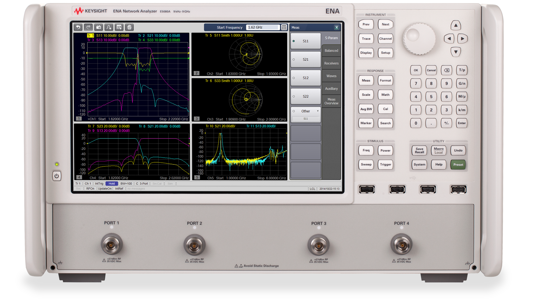Open the BW=100 bandwidth setting

126,183
